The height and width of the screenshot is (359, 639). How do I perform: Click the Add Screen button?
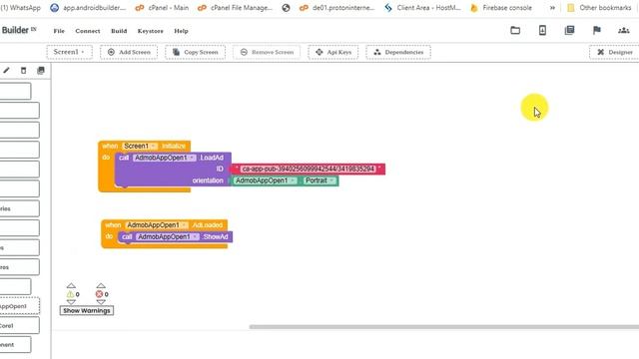pos(129,52)
